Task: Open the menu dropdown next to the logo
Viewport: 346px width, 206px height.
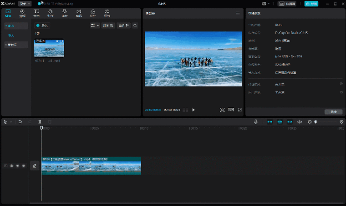Action: 25,4
